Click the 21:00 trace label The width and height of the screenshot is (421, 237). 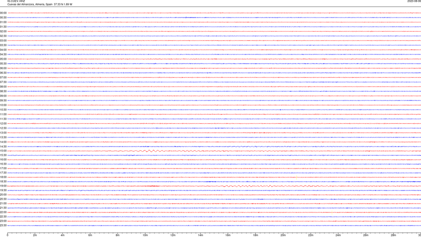click(x=3, y=203)
